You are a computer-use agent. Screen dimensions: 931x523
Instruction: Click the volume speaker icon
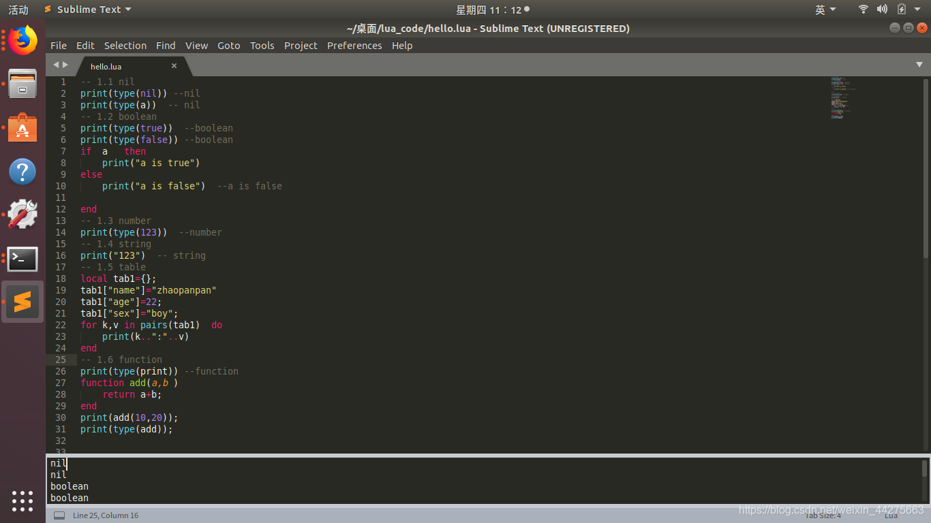[882, 10]
